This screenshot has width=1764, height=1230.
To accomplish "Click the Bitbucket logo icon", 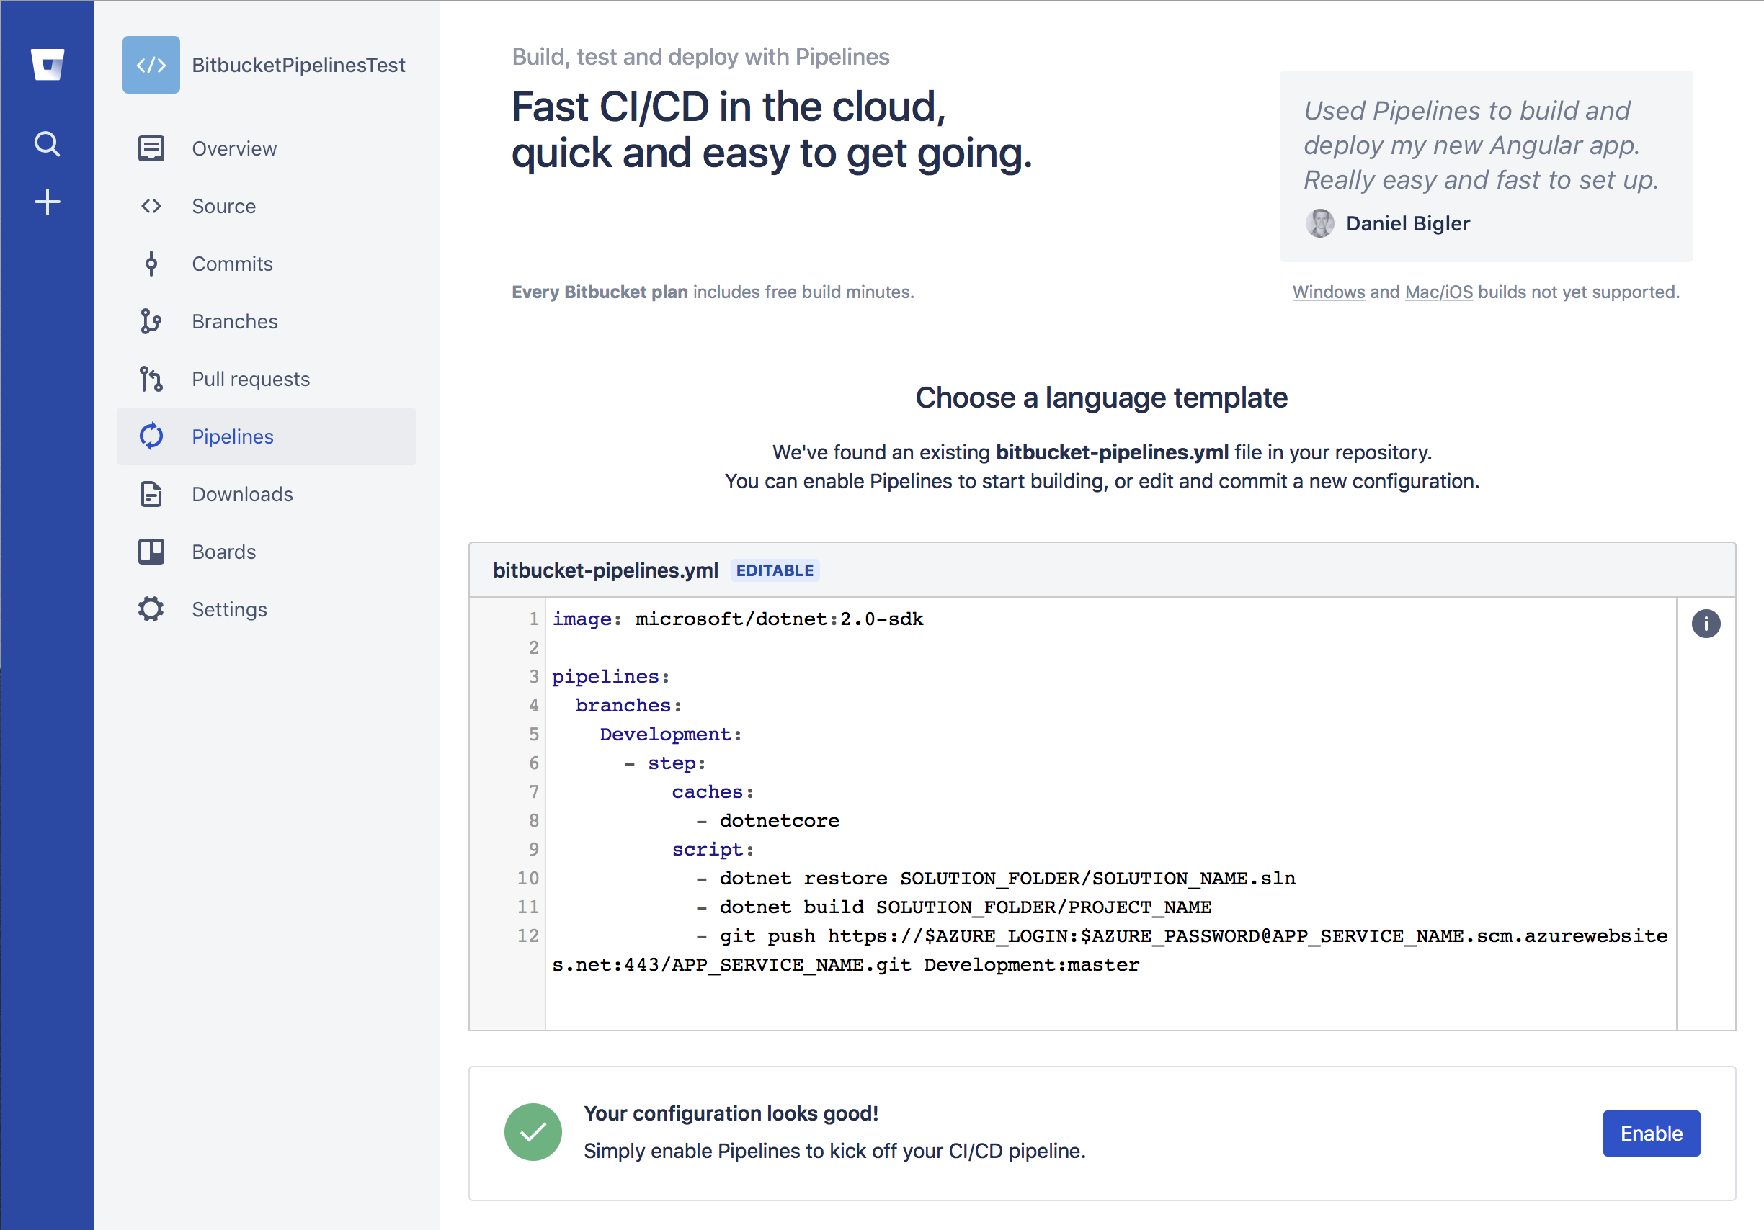I will pyautogui.click(x=48, y=65).
